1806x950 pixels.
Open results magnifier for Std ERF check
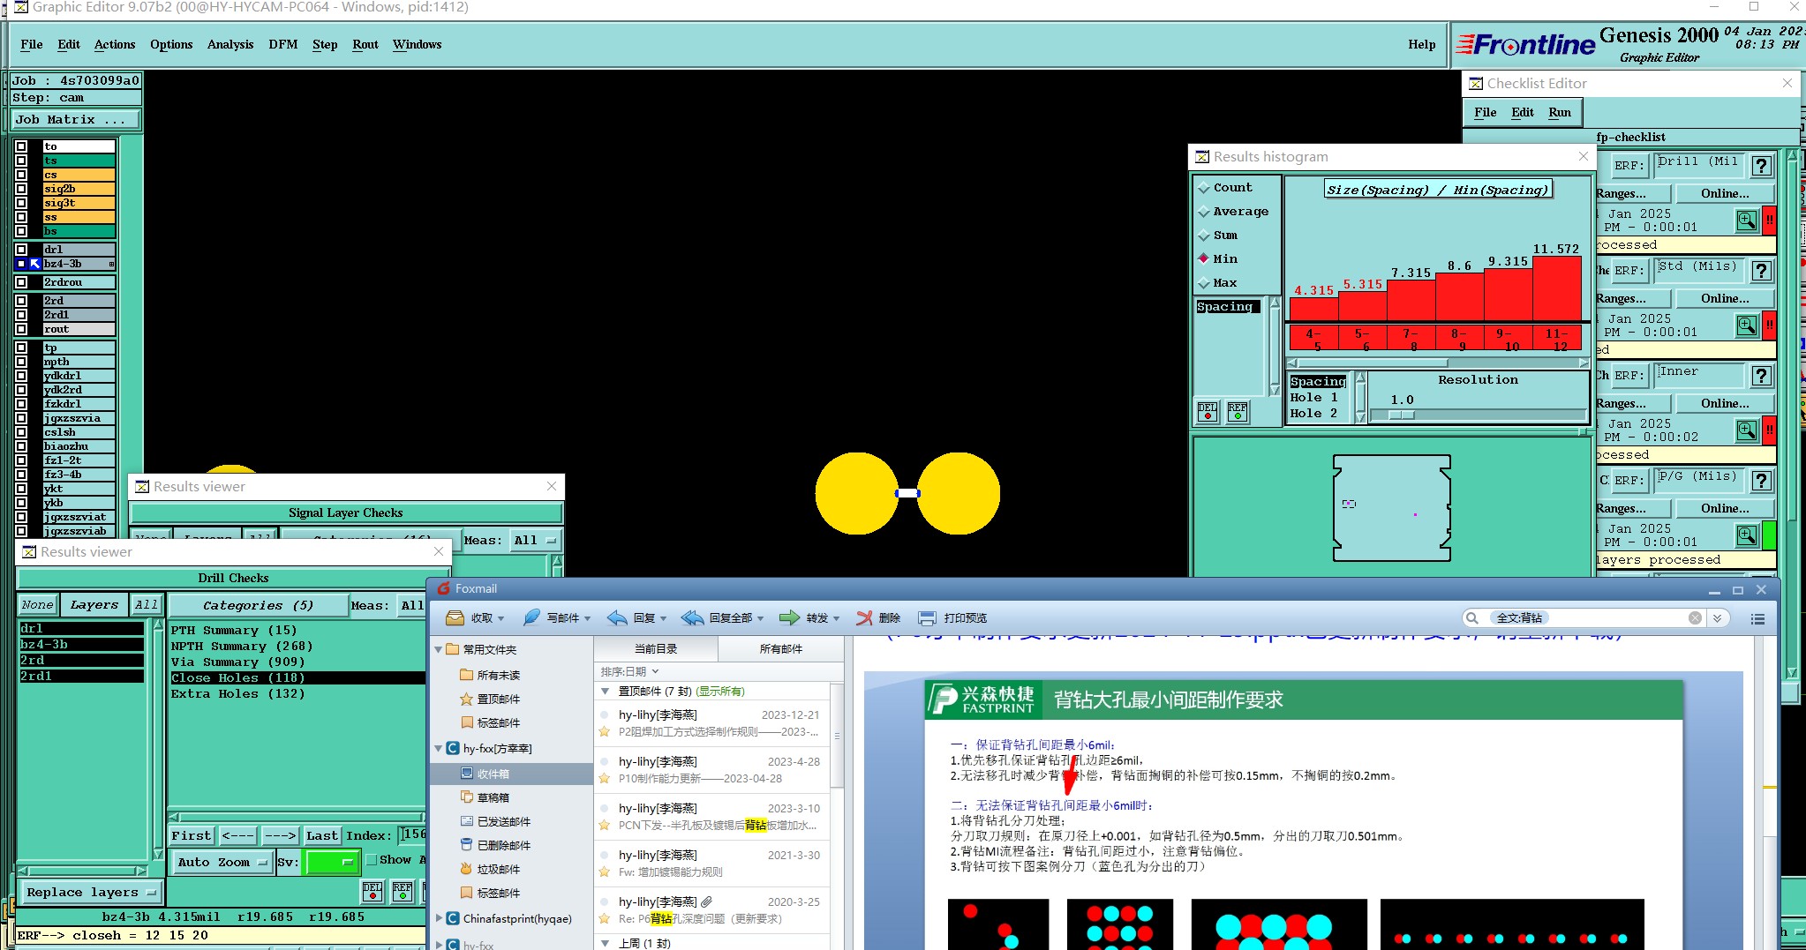1746,325
